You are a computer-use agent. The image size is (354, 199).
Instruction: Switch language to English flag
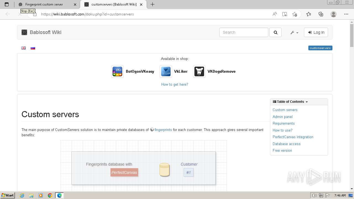coord(24,48)
